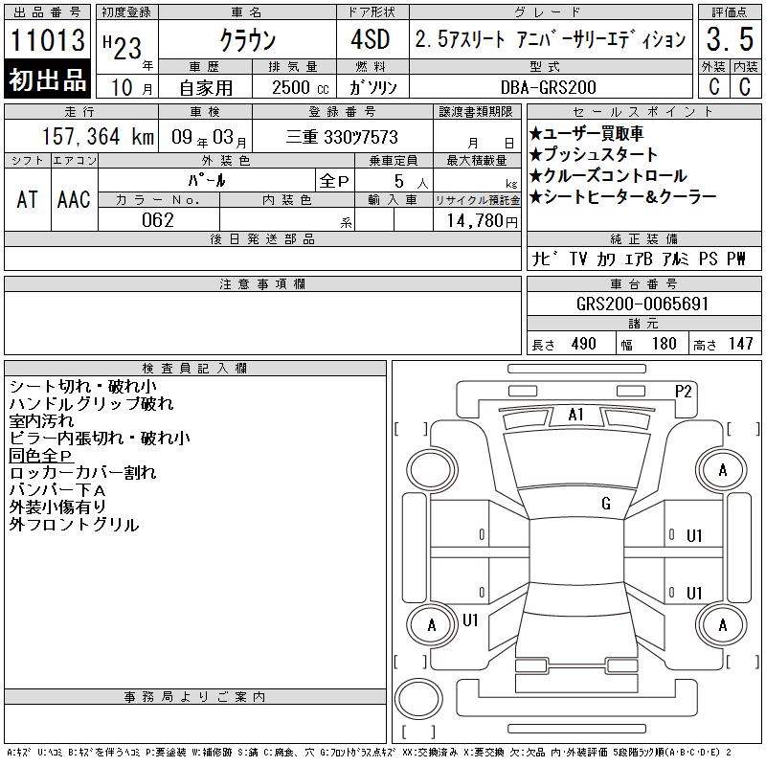Image resolution: width=766 pixels, height=766 pixels.
Task: Select the A1 windshield damage marker
Action: (x=575, y=415)
